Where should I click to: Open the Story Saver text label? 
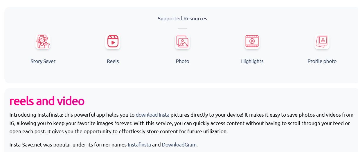click(43, 61)
